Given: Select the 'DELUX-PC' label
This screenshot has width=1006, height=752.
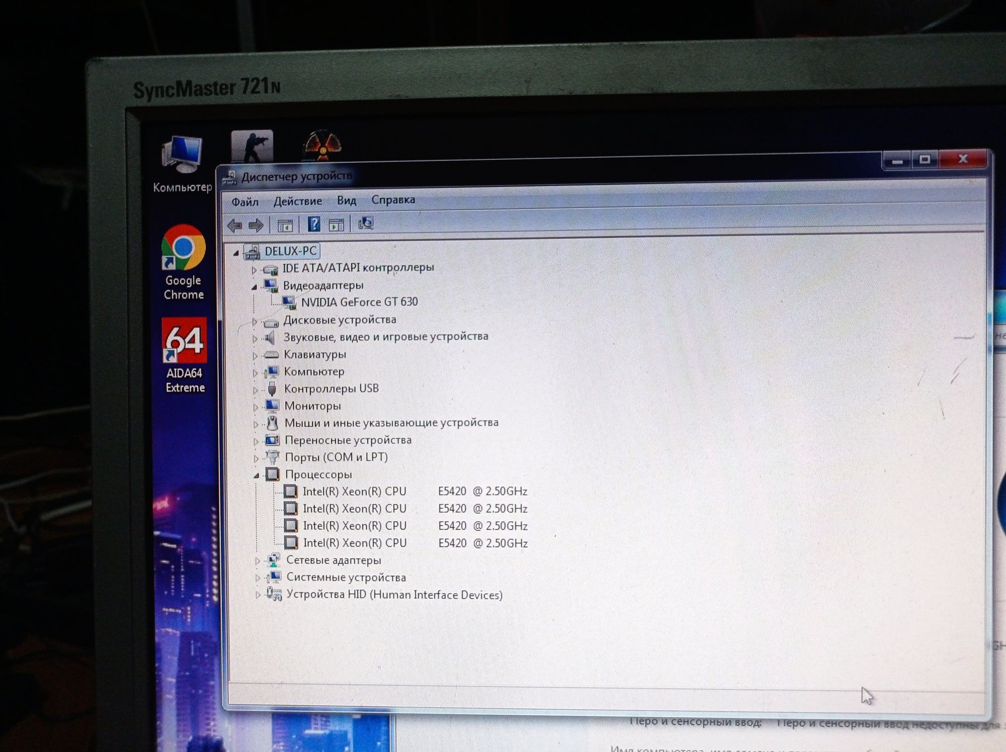Looking at the screenshot, I should pyautogui.click(x=291, y=251).
